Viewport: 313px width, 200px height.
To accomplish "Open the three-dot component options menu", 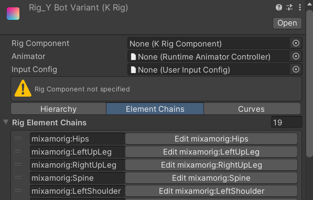I will (x=299, y=7).
